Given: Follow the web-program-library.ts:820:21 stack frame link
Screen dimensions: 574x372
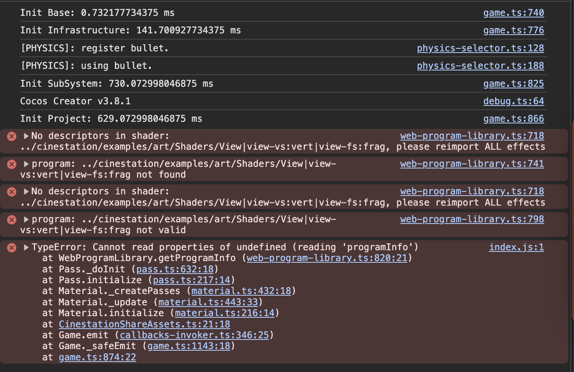Looking at the screenshot, I should [x=327, y=258].
